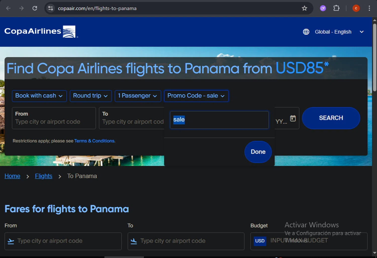Open Book with cash dropdown
This screenshot has width=377, height=258.
pyautogui.click(x=39, y=96)
